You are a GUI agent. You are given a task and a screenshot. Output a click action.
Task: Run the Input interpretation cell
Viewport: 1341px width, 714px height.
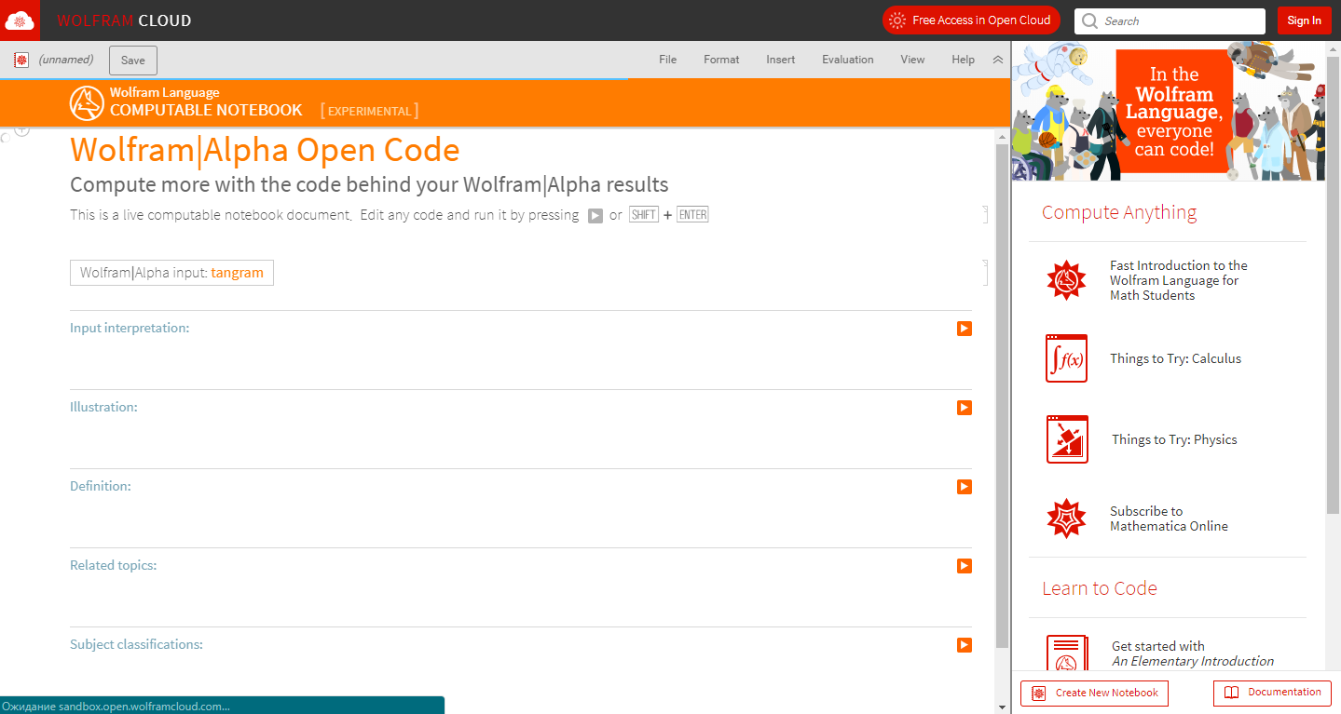coord(965,329)
